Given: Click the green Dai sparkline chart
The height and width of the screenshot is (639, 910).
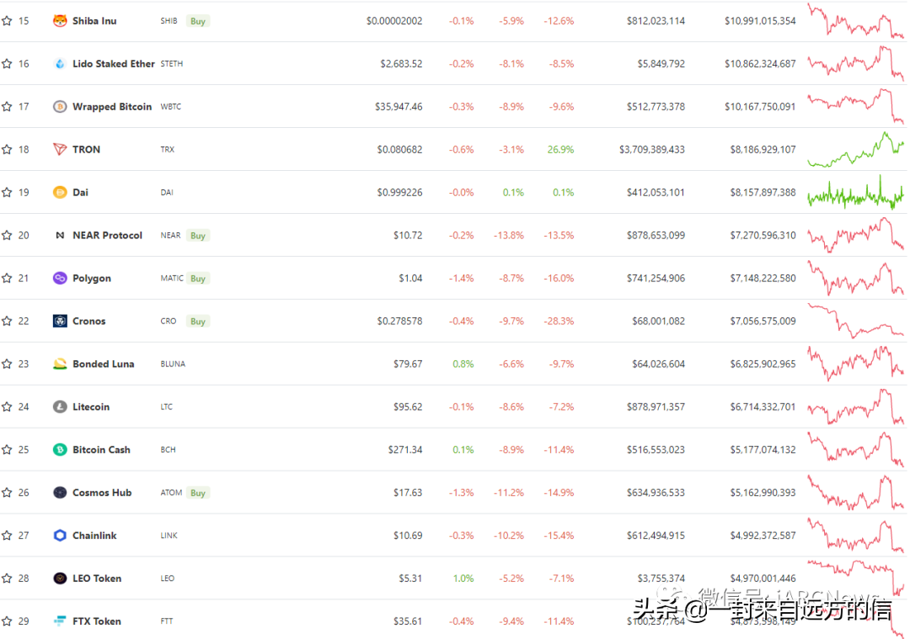Looking at the screenshot, I should (x=855, y=192).
